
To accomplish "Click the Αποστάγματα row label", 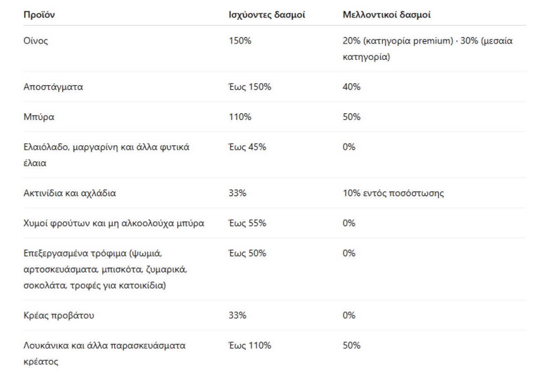I will (x=53, y=87).
